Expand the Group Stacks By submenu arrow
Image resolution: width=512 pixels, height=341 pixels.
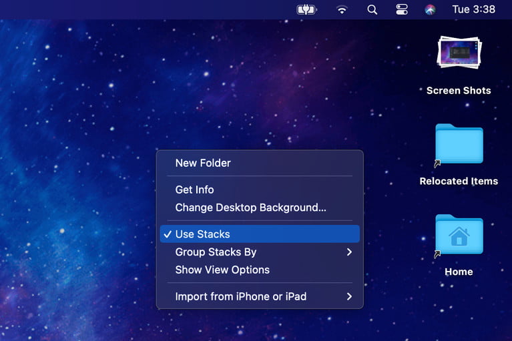[349, 252]
